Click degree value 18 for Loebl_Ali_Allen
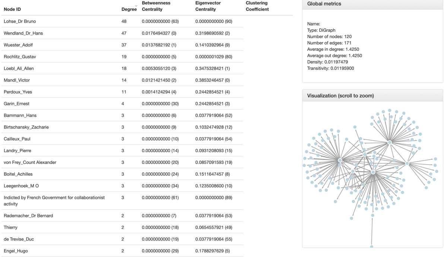Screen dimensions: 447x257 tap(124, 69)
